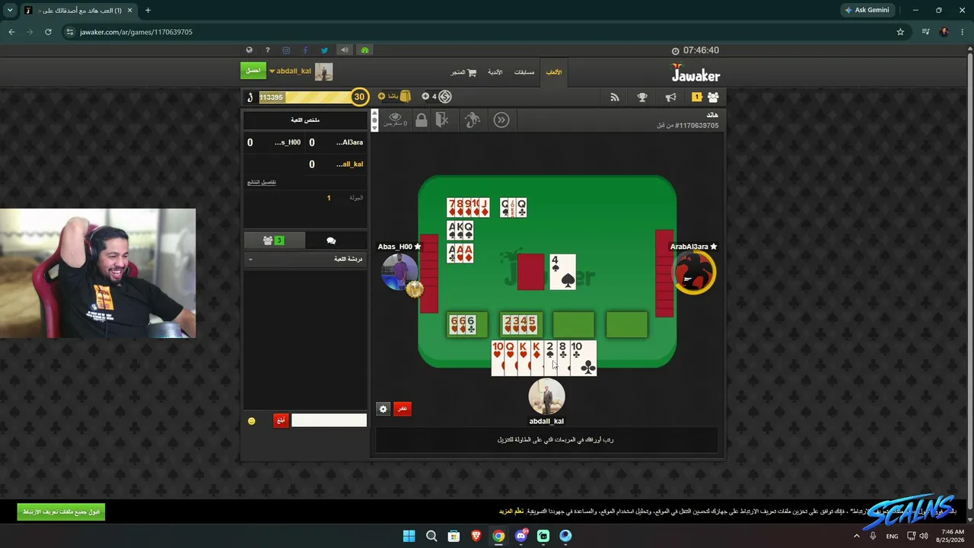Bookmark this page with the star icon

(x=900, y=32)
